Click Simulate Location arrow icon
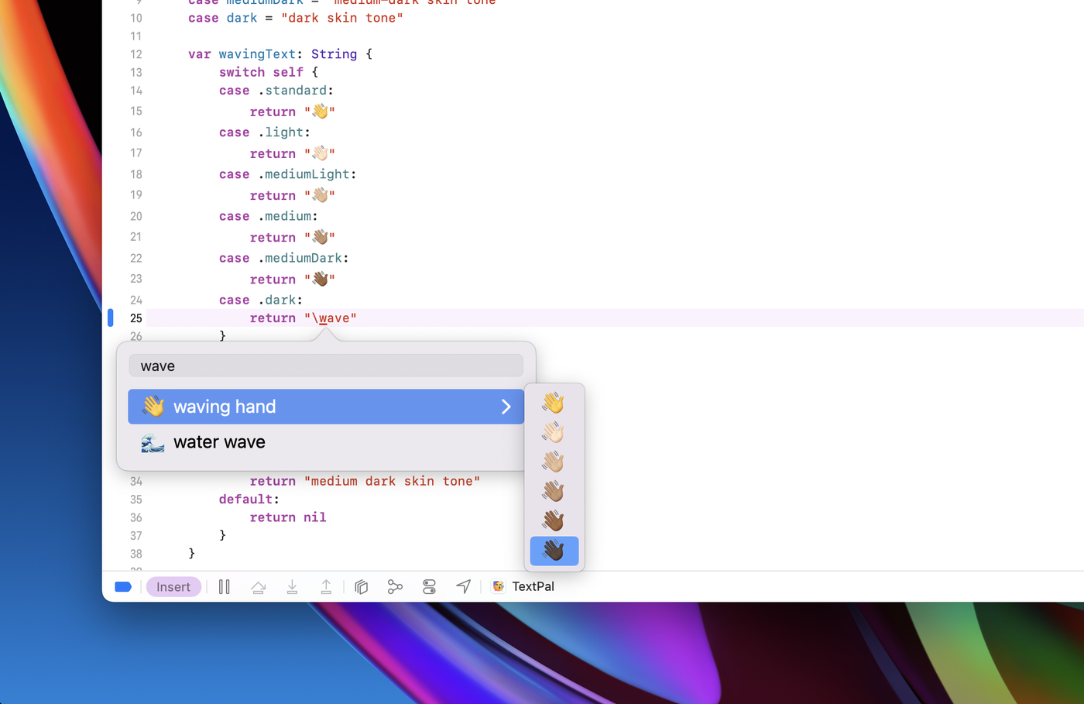The image size is (1084, 704). (x=463, y=587)
